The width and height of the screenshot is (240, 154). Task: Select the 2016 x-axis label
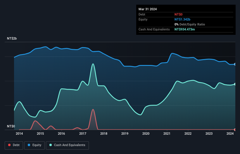[61, 134]
